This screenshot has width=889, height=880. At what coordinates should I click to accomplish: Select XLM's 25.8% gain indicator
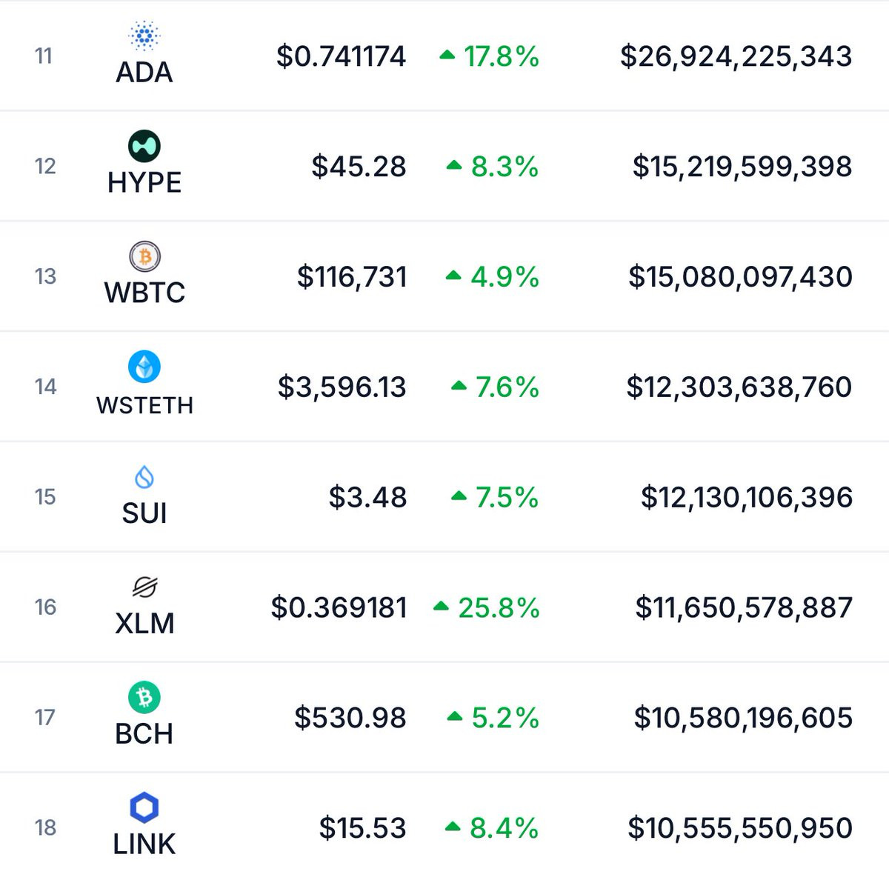point(487,607)
